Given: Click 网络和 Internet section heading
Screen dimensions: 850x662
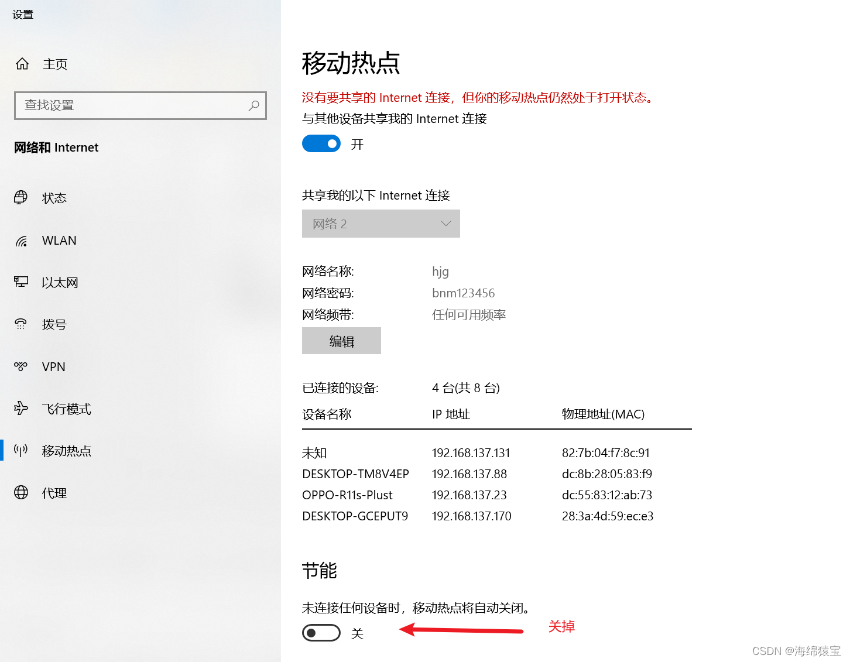Looking at the screenshot, I should (x=56, y=148).
